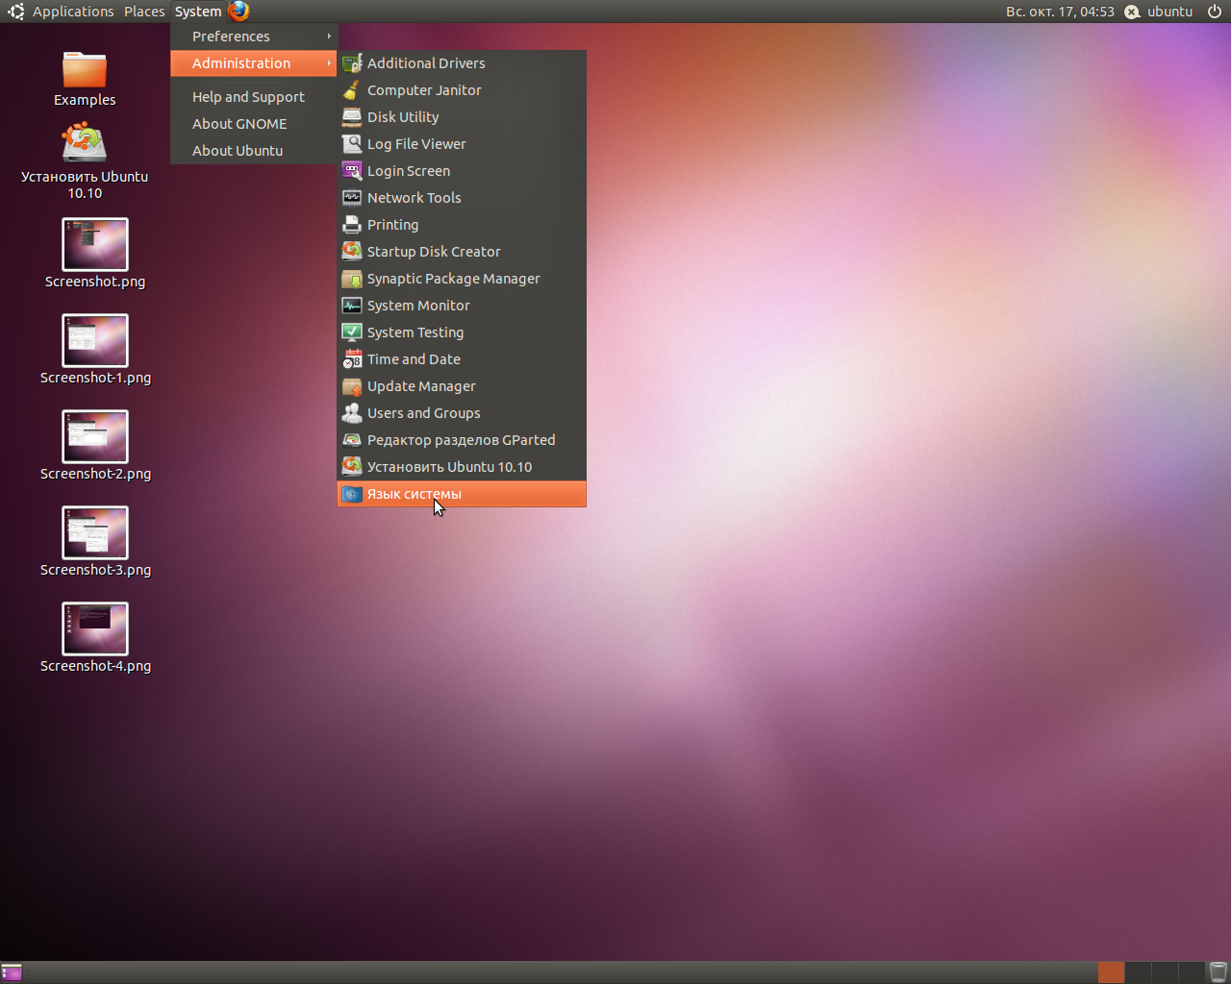Expand the Preferences submenu
The image size is (1231, 984).
(x=254, y=37)
